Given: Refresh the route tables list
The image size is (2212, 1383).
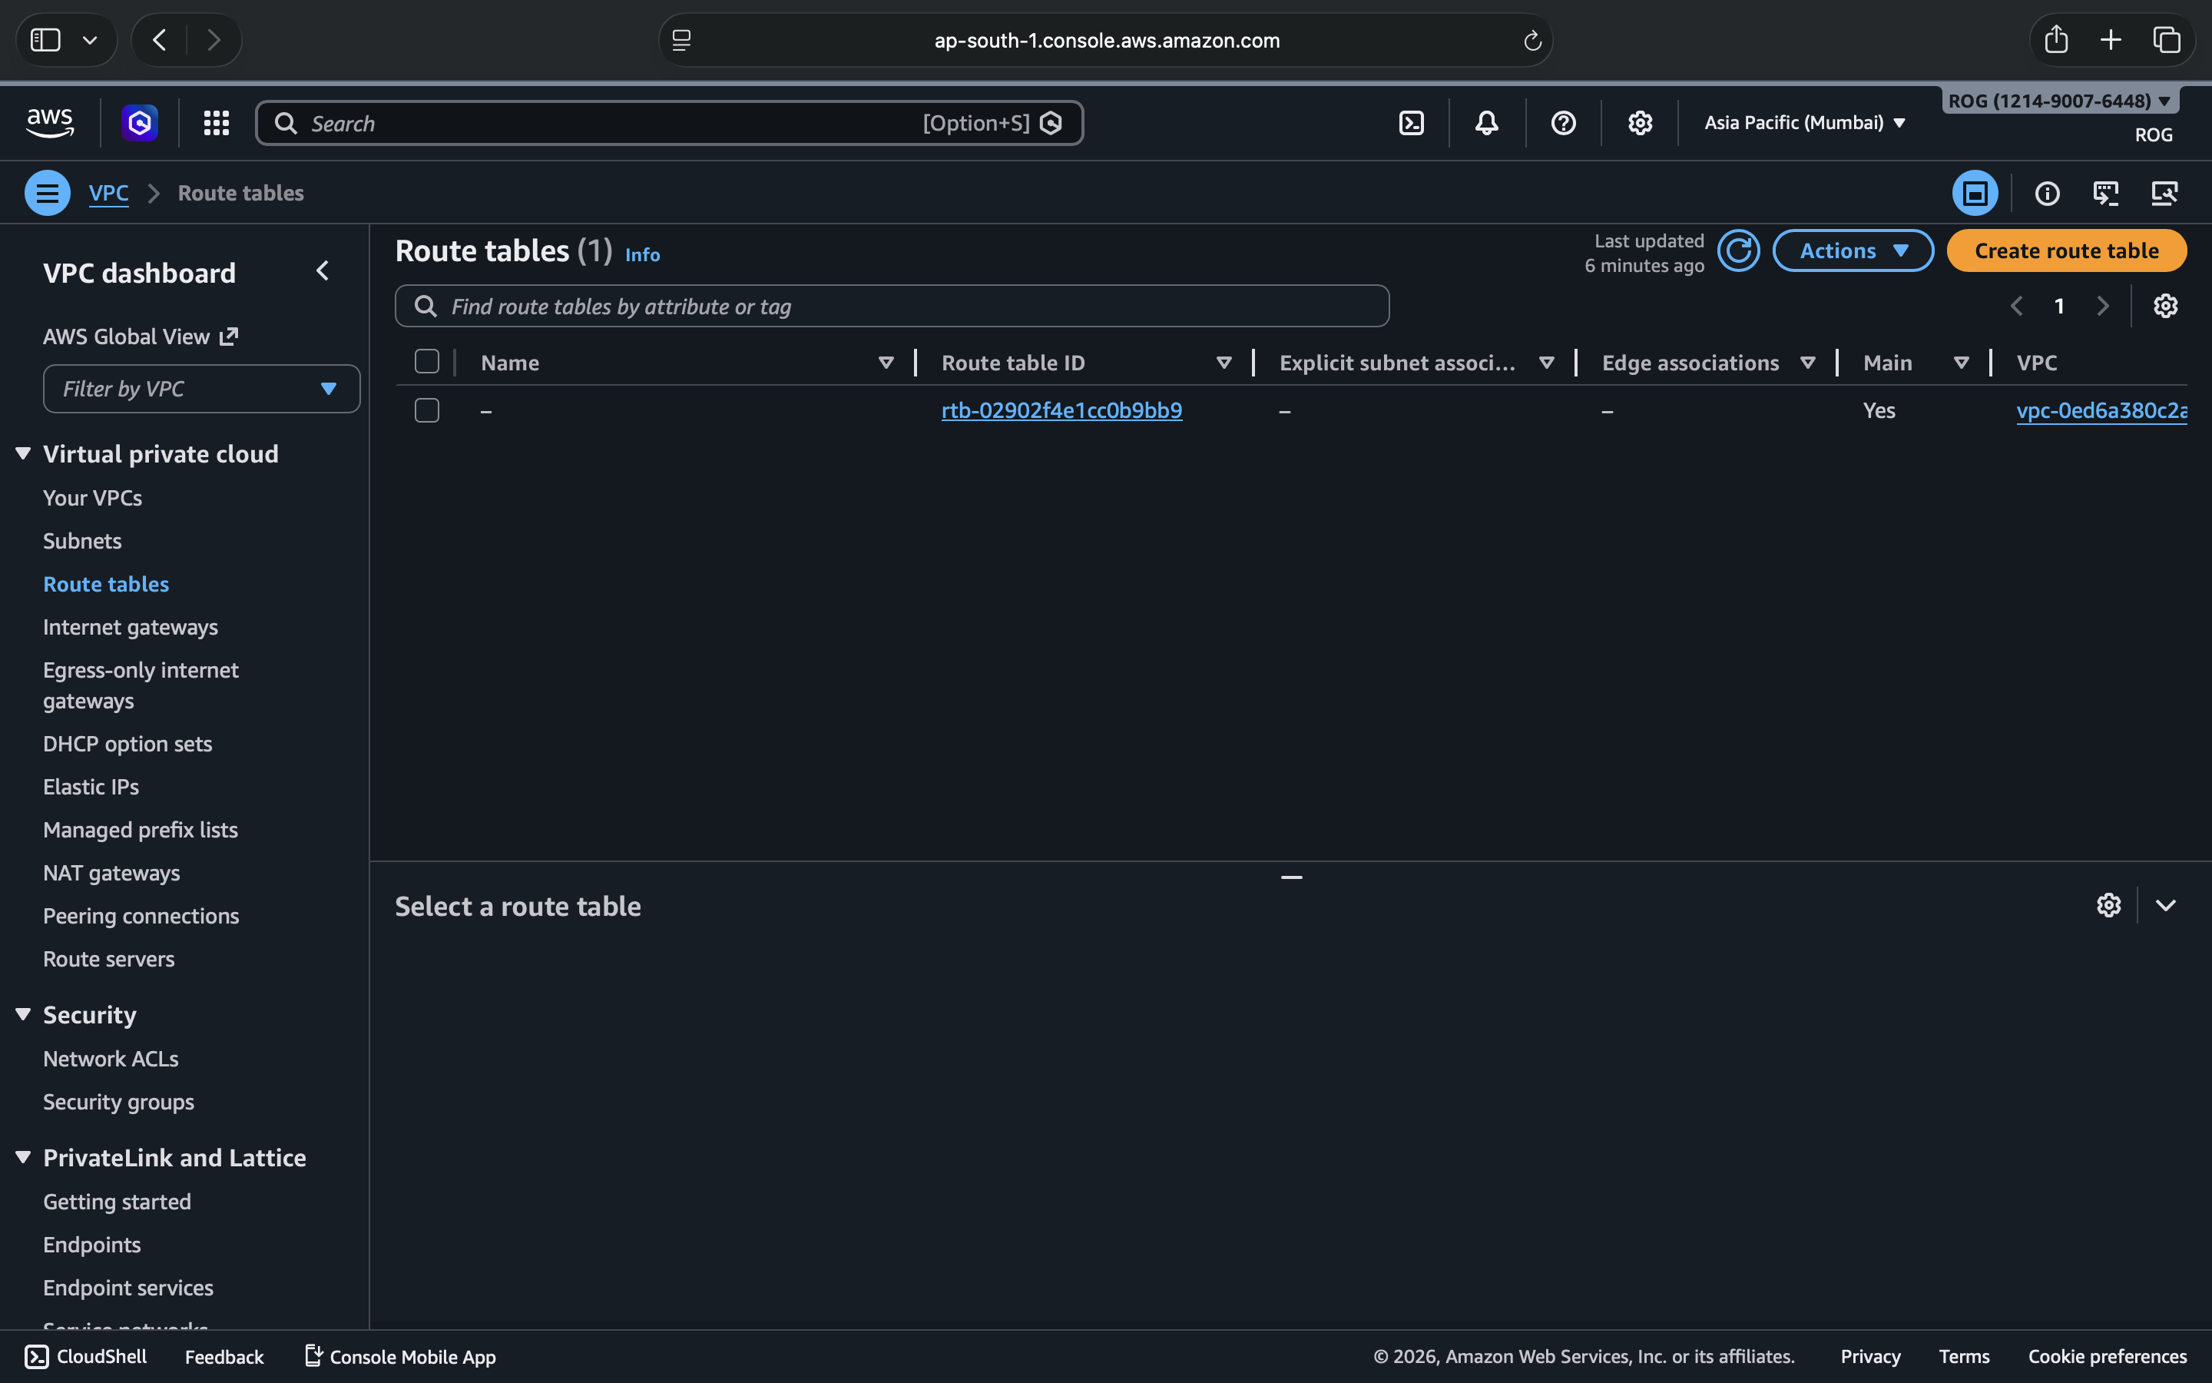Looking at the screenshot, I should [x=1737, y=250].
